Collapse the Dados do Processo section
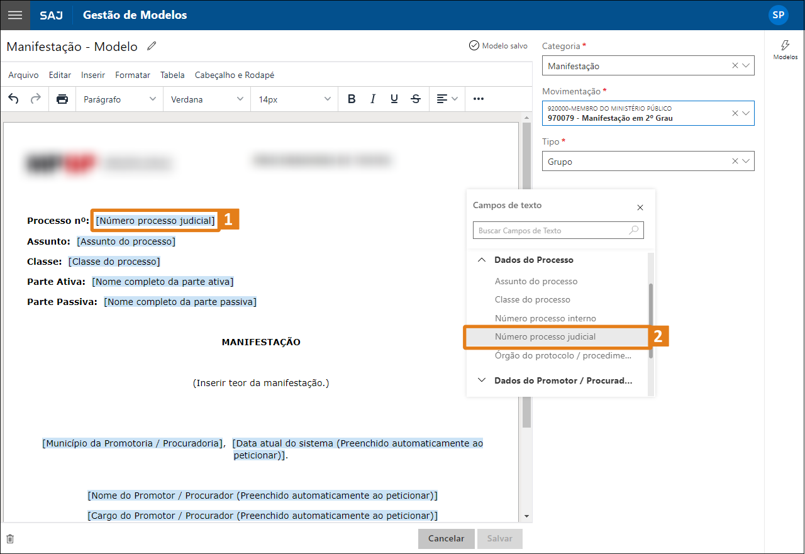 coord(482,260)
